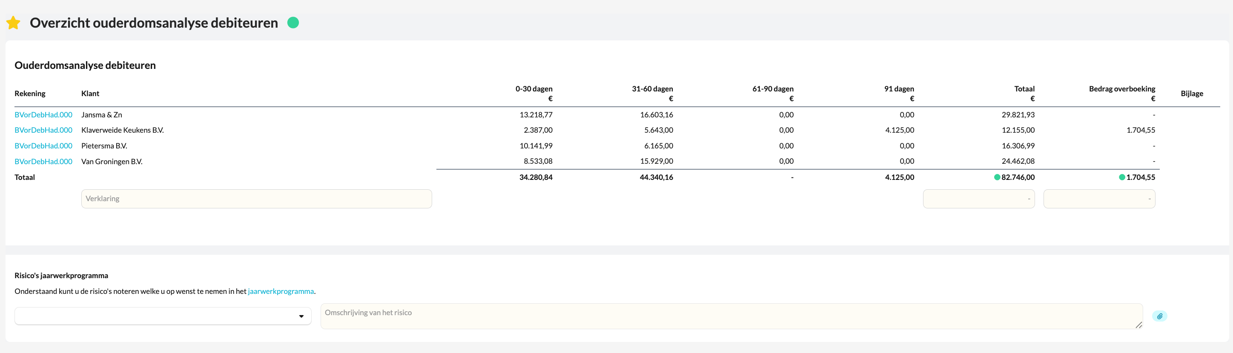
Task: Open BVorDebHad.000 account for Jansma & Zn
Action: tap(43, 115)
